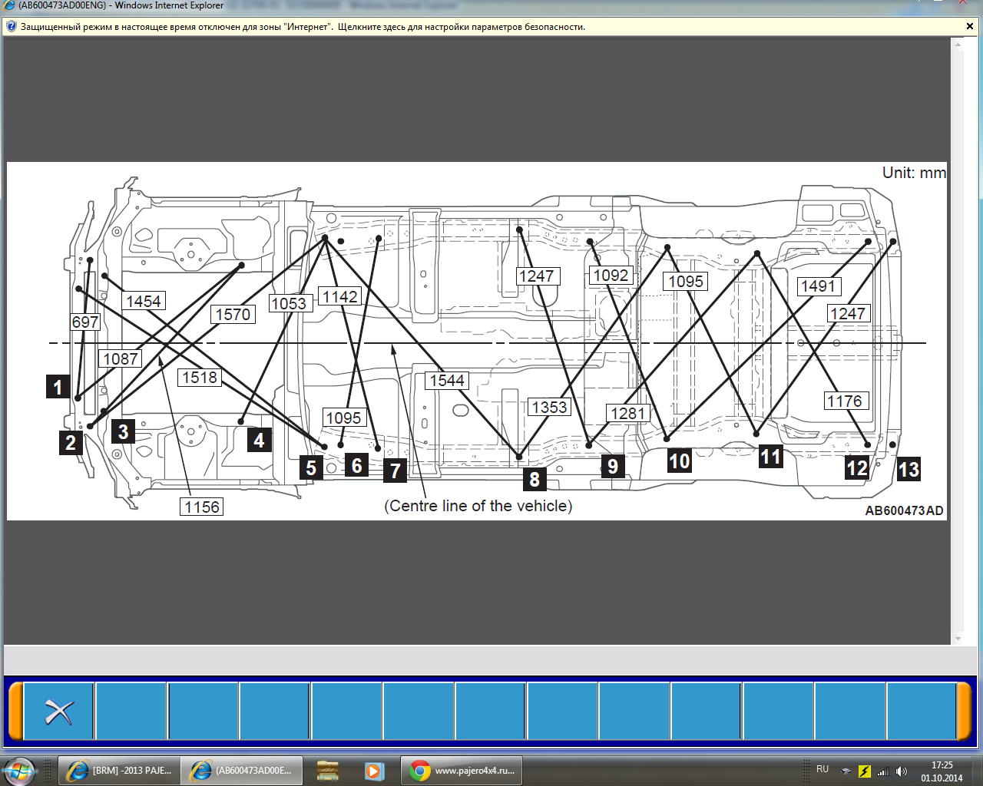Close the protected mode information bar

click(969, 27)
